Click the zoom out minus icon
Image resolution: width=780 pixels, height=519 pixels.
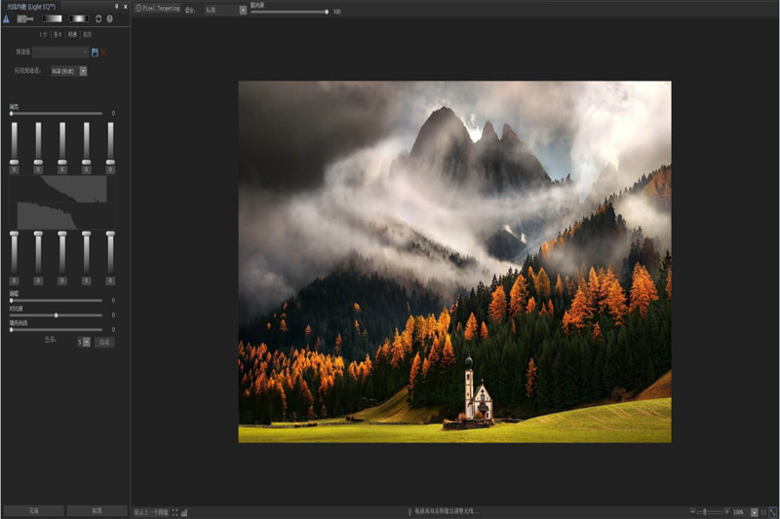[693, 511]
